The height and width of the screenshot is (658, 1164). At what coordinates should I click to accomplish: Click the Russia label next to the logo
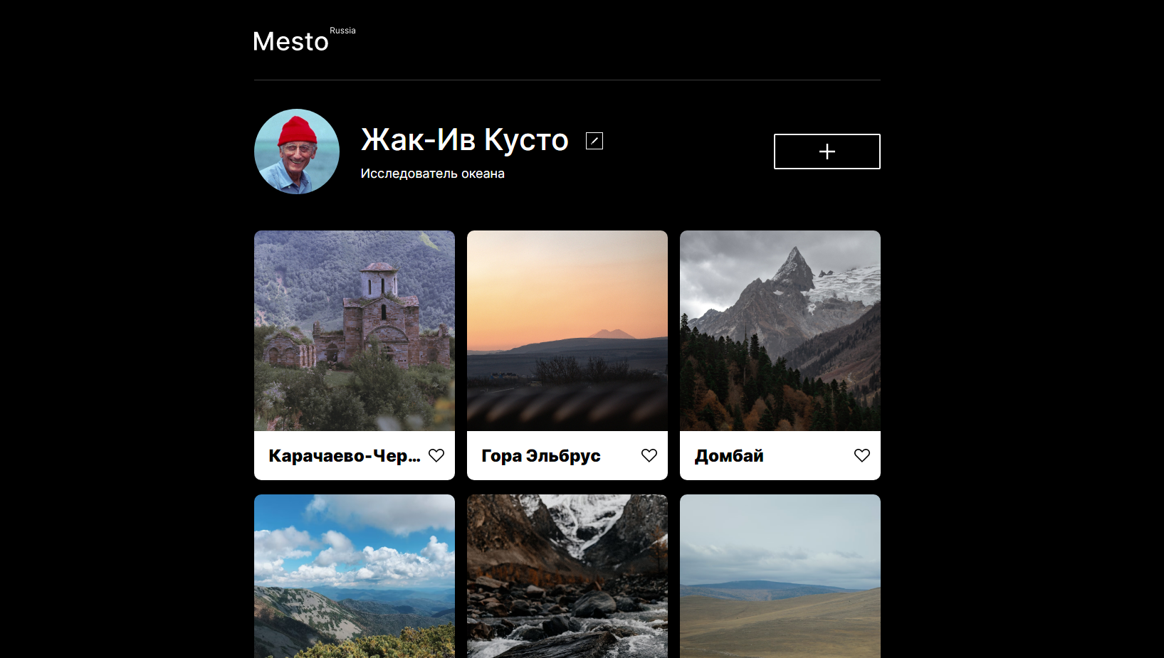342,31
